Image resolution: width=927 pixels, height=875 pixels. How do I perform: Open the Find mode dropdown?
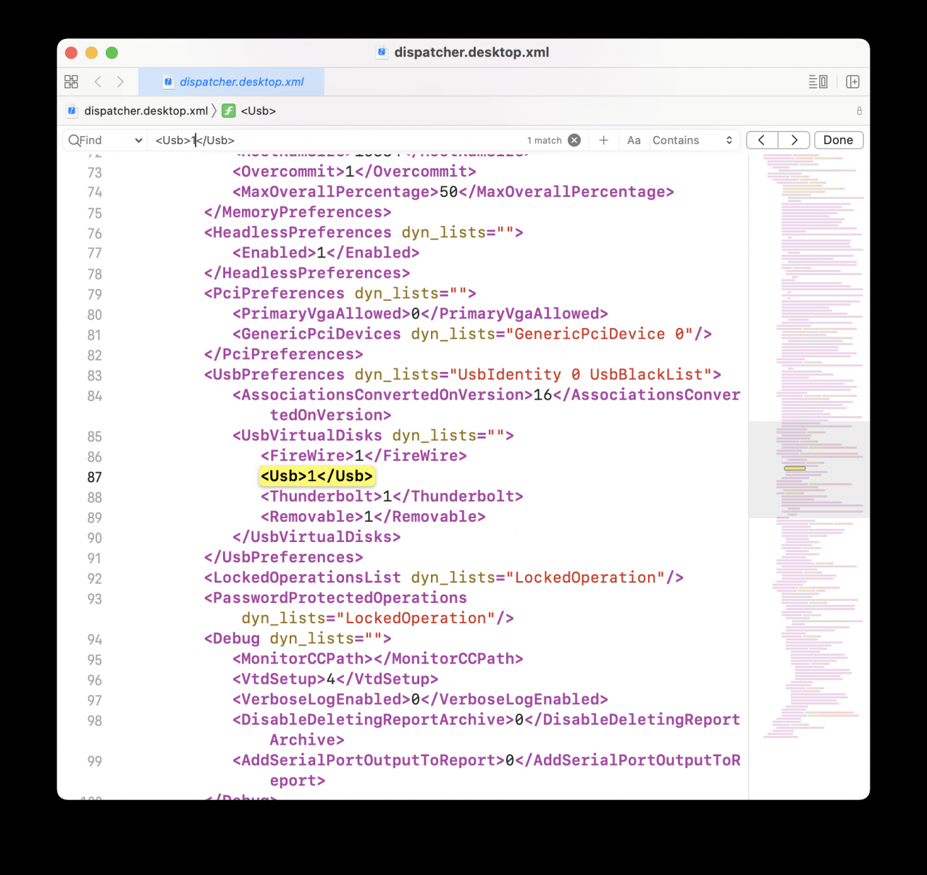tap(104, 140)
